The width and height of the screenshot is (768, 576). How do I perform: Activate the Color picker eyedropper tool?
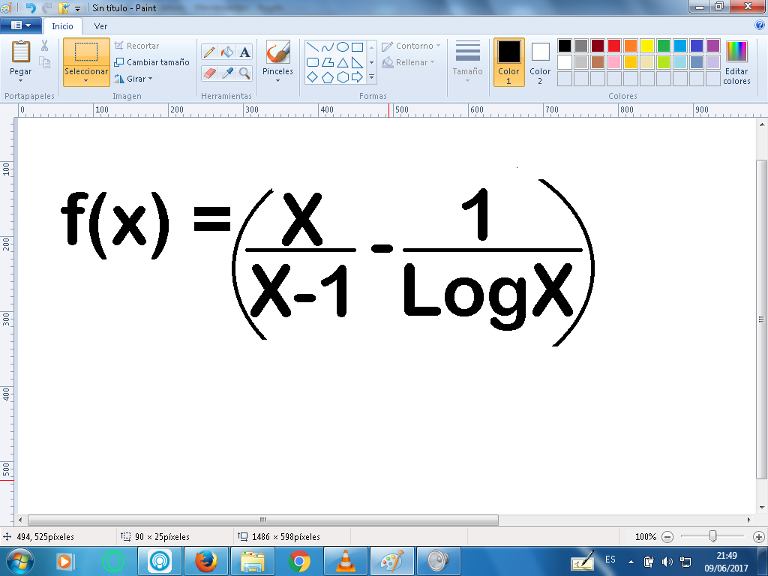coord(227,73)
